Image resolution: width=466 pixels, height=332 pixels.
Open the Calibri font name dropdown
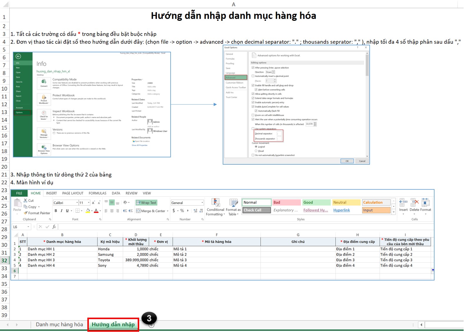point(77,203)
